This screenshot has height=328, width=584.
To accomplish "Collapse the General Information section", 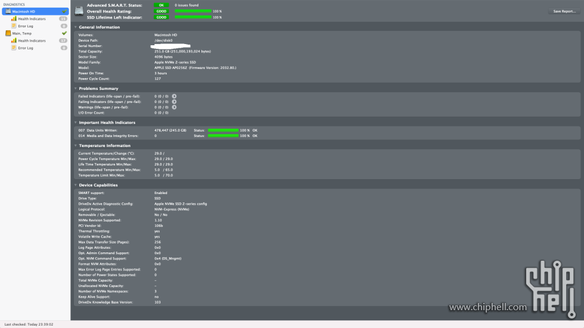I will coord(76,27).
